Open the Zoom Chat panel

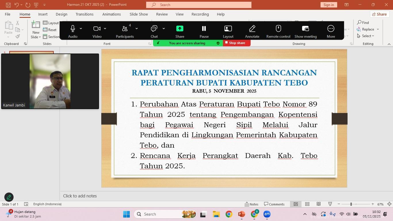coord(154,29)
